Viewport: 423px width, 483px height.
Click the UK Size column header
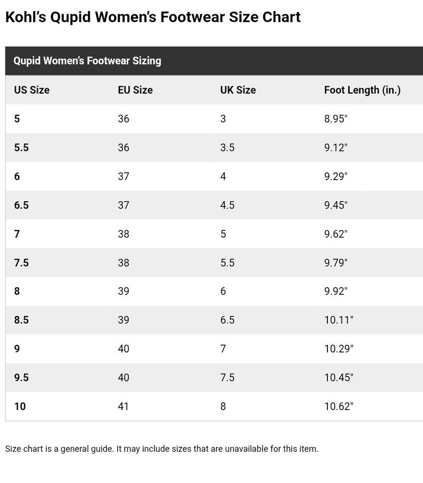tap(238, 90)
